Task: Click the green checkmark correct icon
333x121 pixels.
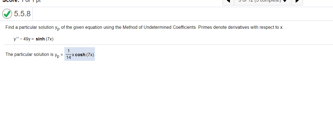Action: coord(7,14)
